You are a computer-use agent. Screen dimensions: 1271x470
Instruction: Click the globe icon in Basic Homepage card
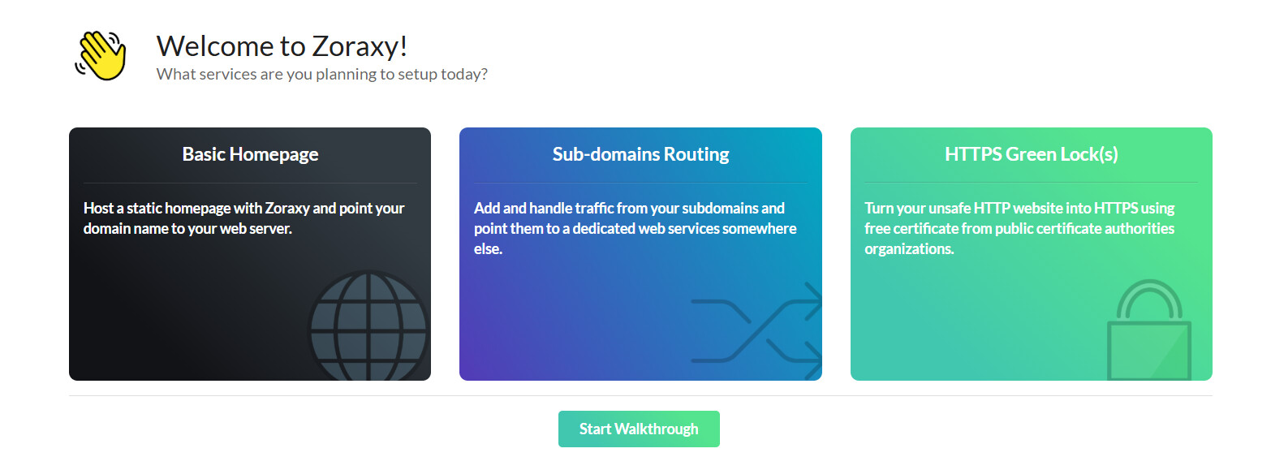[369, 327]
